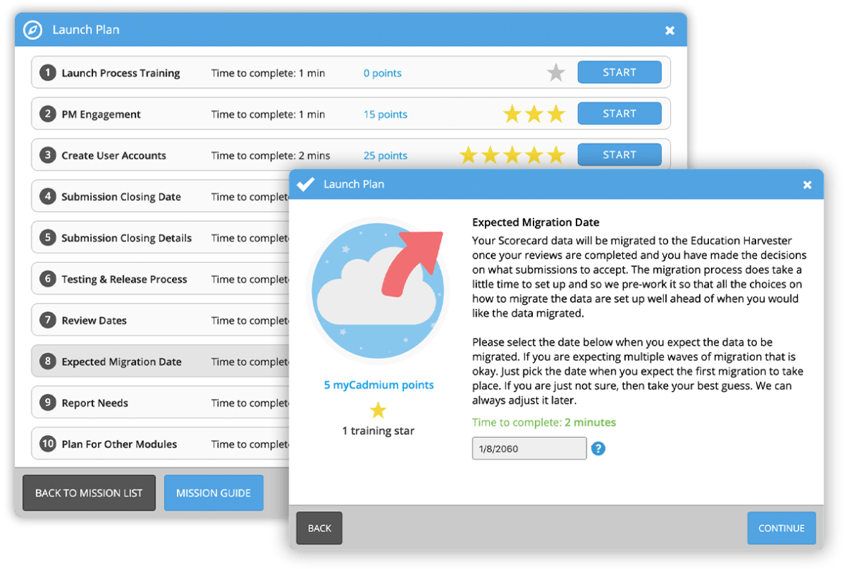845x569 pixels.
Task: Click the help question mark beside the date field
Action: 598,448
